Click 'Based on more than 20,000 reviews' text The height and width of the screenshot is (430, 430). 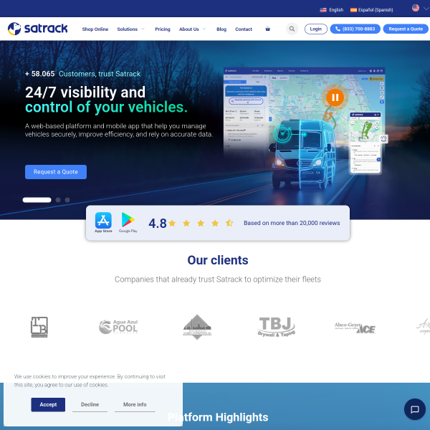[292, 223]
